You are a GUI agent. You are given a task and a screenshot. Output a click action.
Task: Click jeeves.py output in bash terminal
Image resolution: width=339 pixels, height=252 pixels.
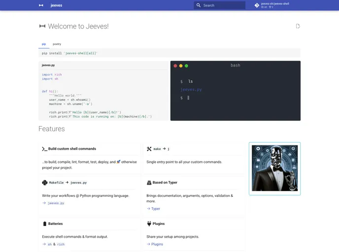(191, 90)
